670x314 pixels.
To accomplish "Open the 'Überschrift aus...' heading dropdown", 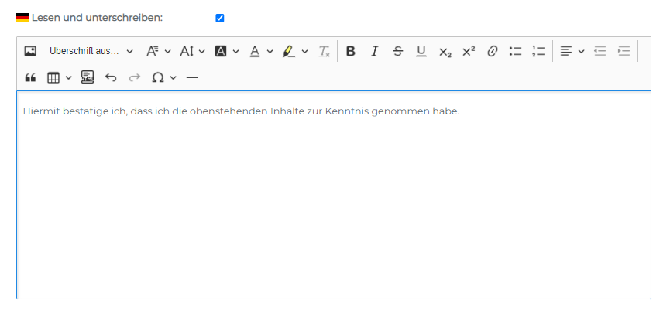I will pyautogui.click(x=91, y=52).
